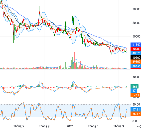Click the 80.00 stochastic axis tick

136,104
